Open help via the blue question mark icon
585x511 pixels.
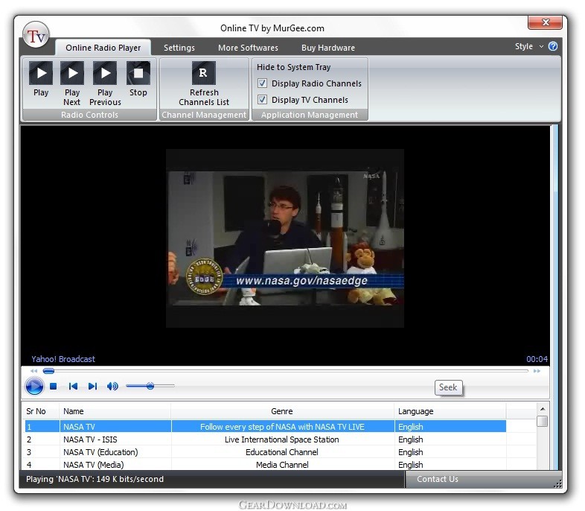click(x=553, y=46)
